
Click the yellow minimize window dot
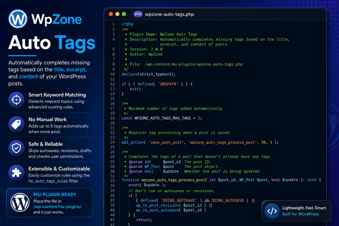pos(118,14)
